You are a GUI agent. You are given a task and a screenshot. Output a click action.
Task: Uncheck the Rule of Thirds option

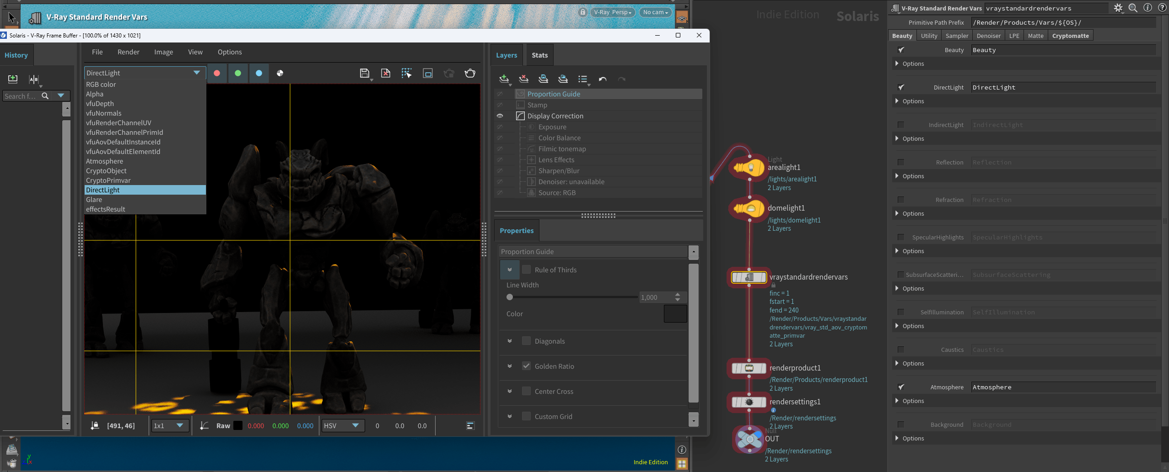point(526,270)
